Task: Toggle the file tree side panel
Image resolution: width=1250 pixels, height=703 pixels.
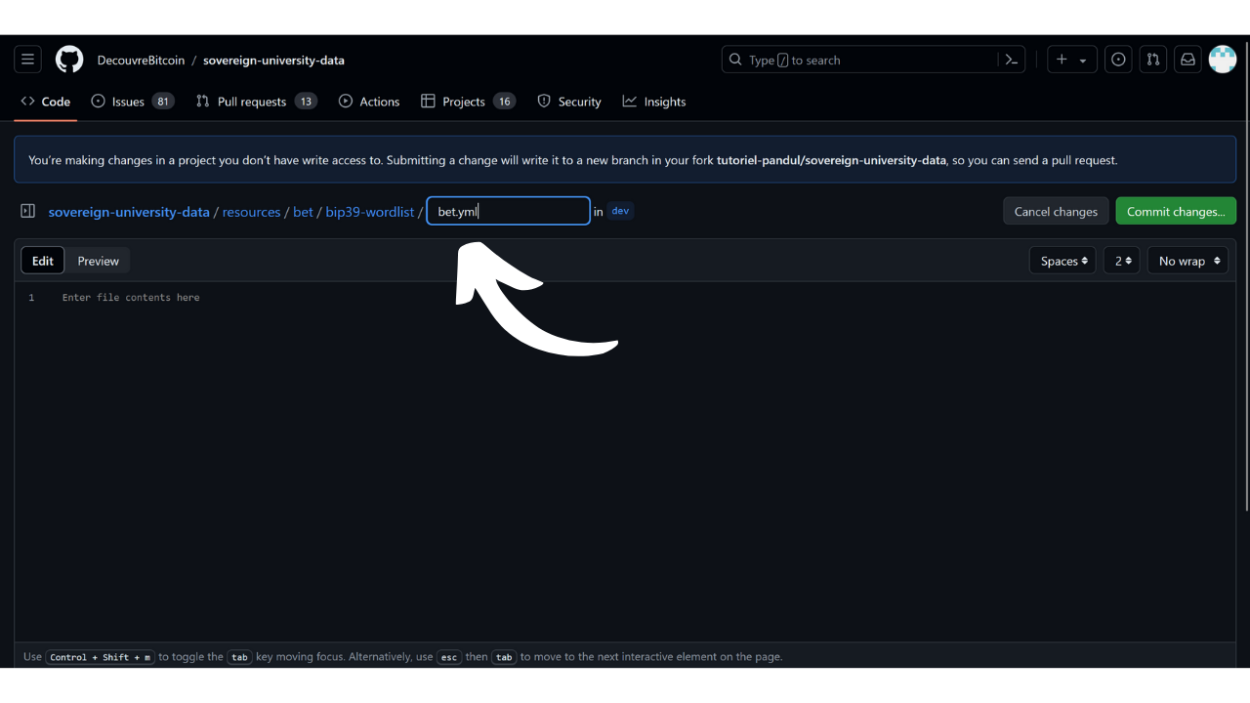Action: 28,211
